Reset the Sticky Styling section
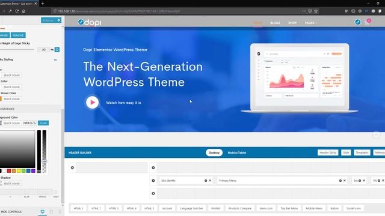Viewport: 385px width, 216px height. tap(55, 60)
